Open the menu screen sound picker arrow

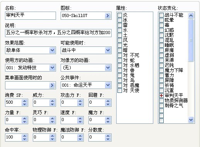pos(52,85)
